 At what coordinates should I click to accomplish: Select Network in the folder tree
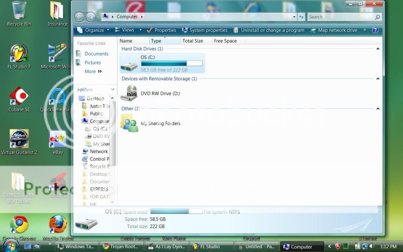tap(99, 151)
